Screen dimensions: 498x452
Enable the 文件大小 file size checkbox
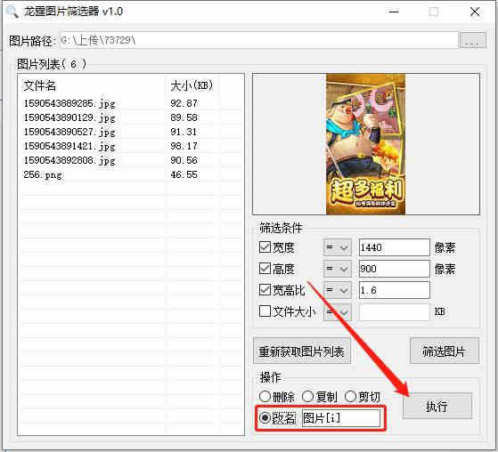[265, 311]
